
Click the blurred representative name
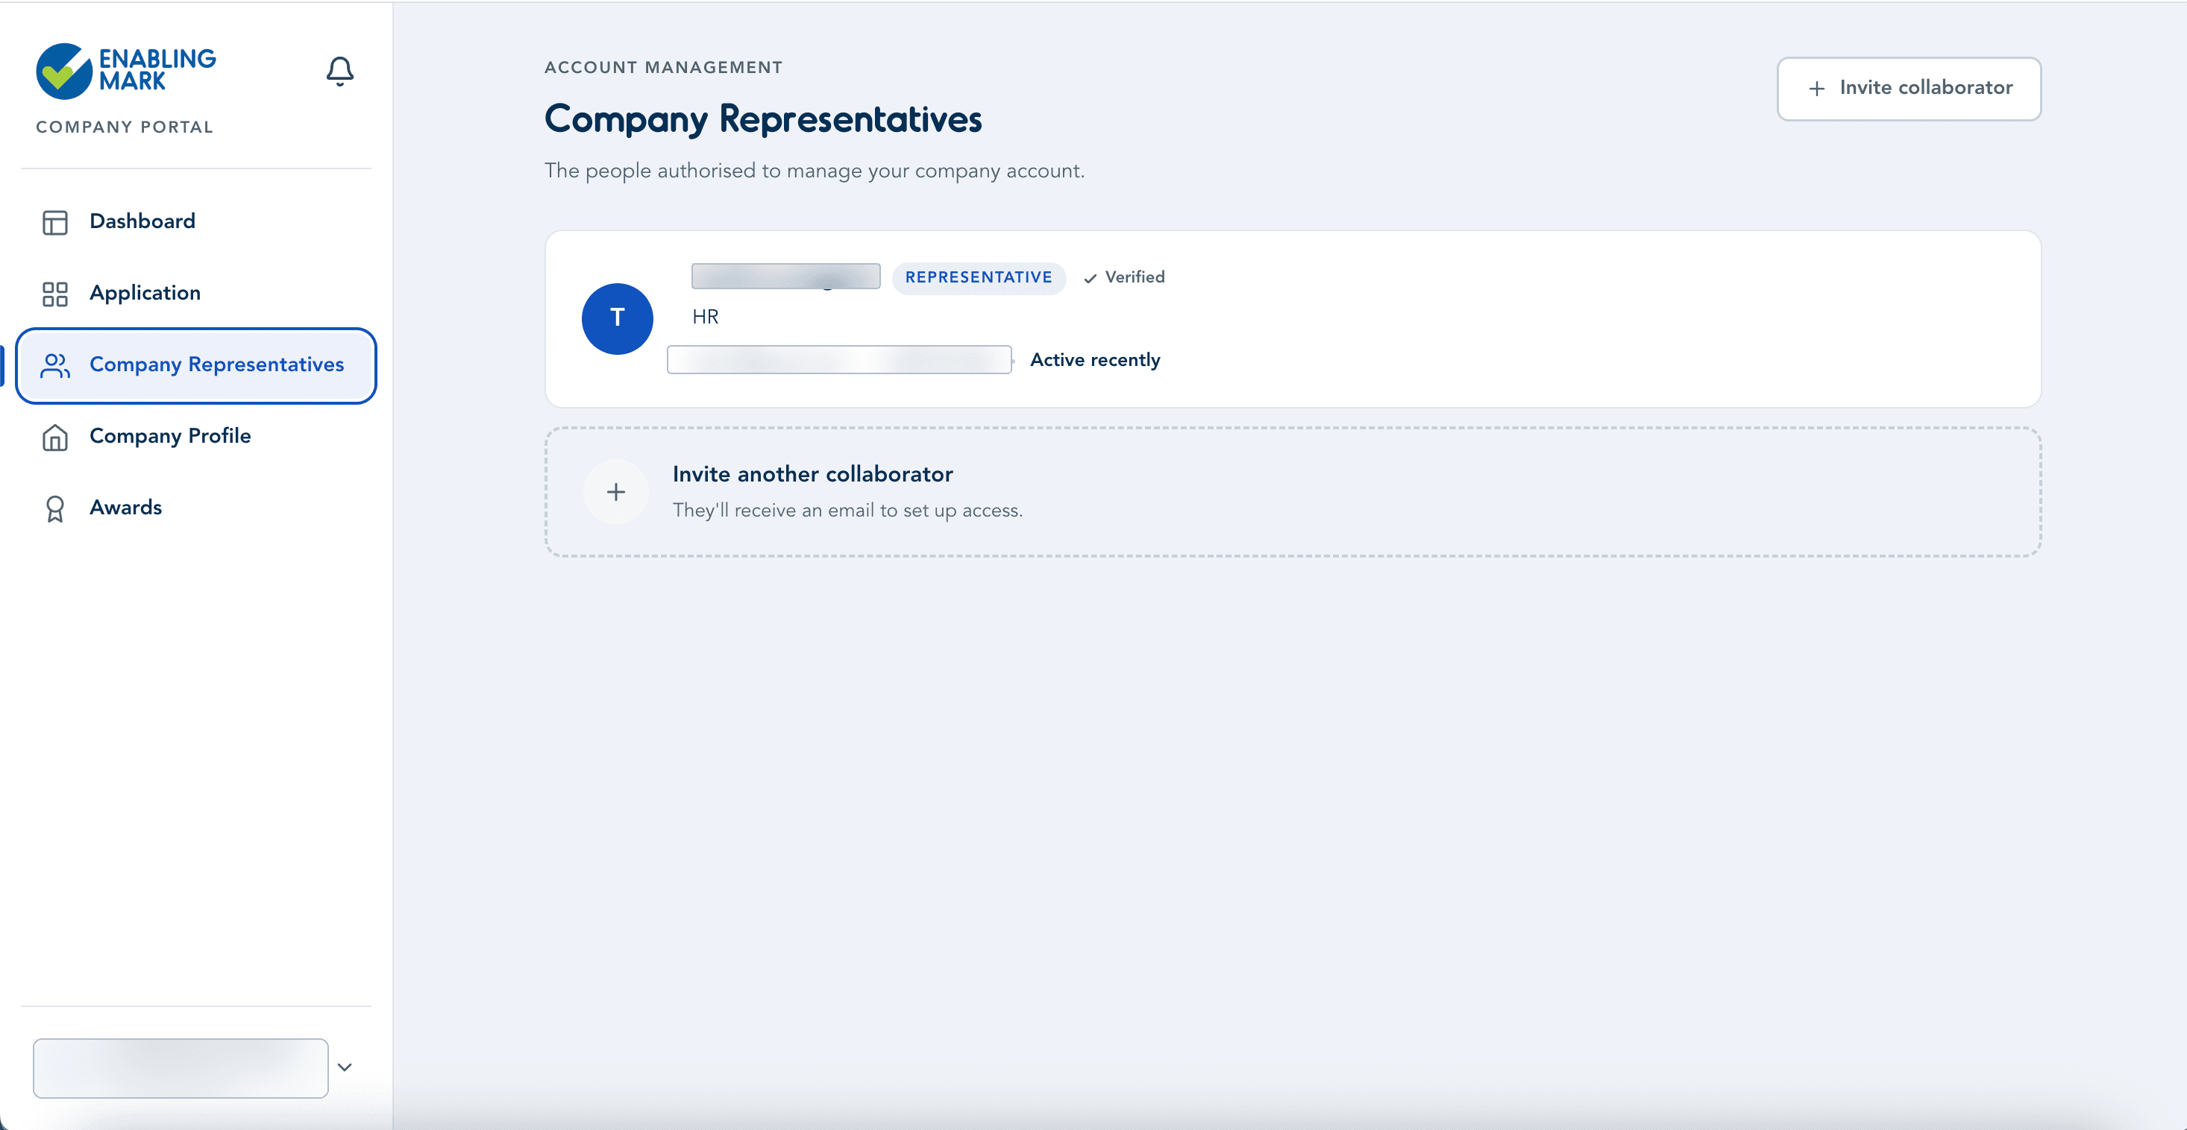pos(785,277)
